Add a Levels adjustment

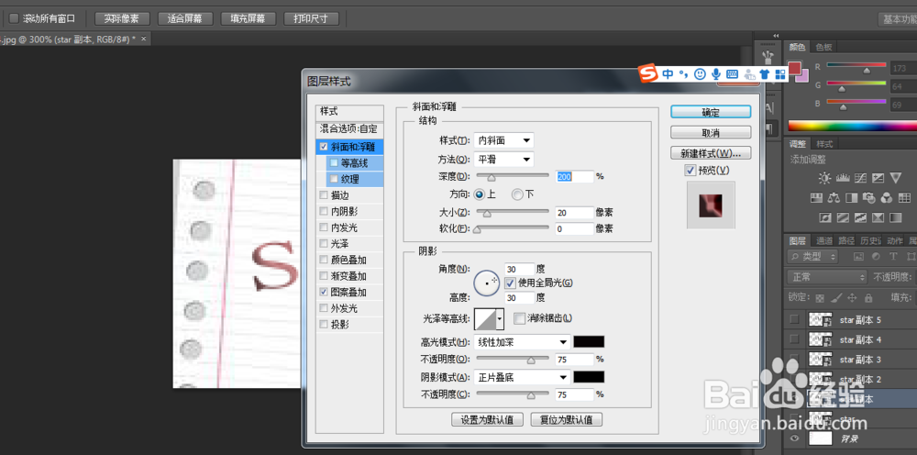pyautogui.click(x=843, y=178)
